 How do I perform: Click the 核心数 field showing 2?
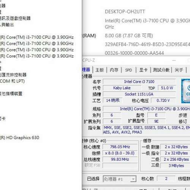click(x=166, y=179)
